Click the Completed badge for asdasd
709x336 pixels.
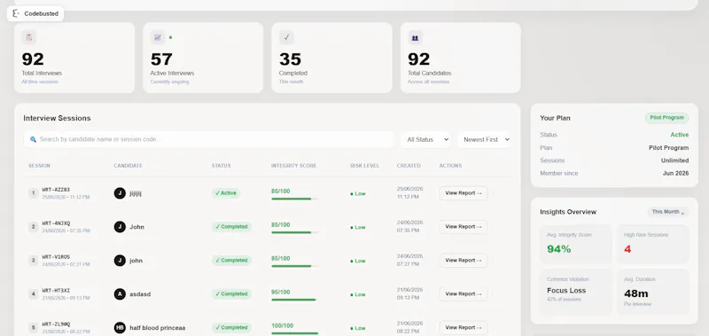231,294
